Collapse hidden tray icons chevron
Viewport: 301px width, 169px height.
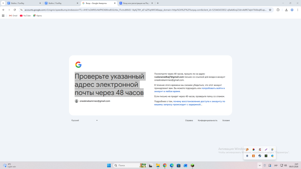(x=259, y=165)
